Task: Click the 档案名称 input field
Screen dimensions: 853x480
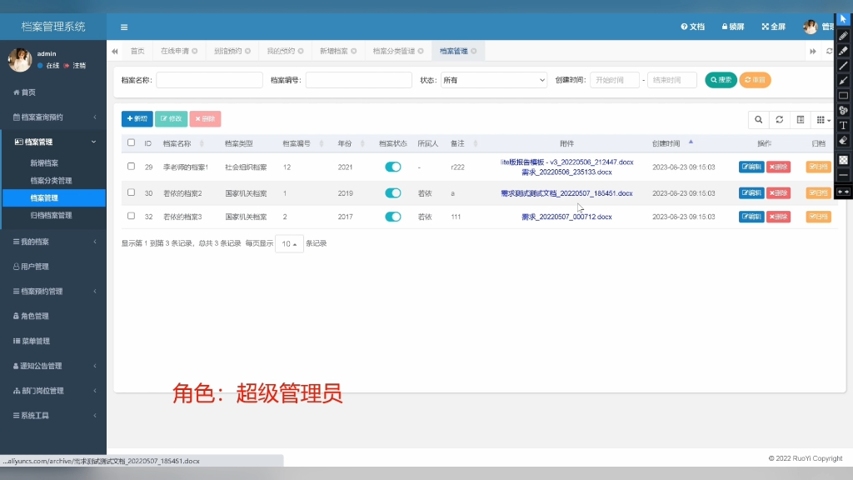Action: point(209,80)
